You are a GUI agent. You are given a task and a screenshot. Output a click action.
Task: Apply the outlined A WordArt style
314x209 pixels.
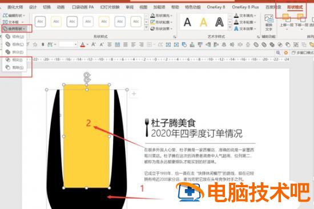point(219,22)
